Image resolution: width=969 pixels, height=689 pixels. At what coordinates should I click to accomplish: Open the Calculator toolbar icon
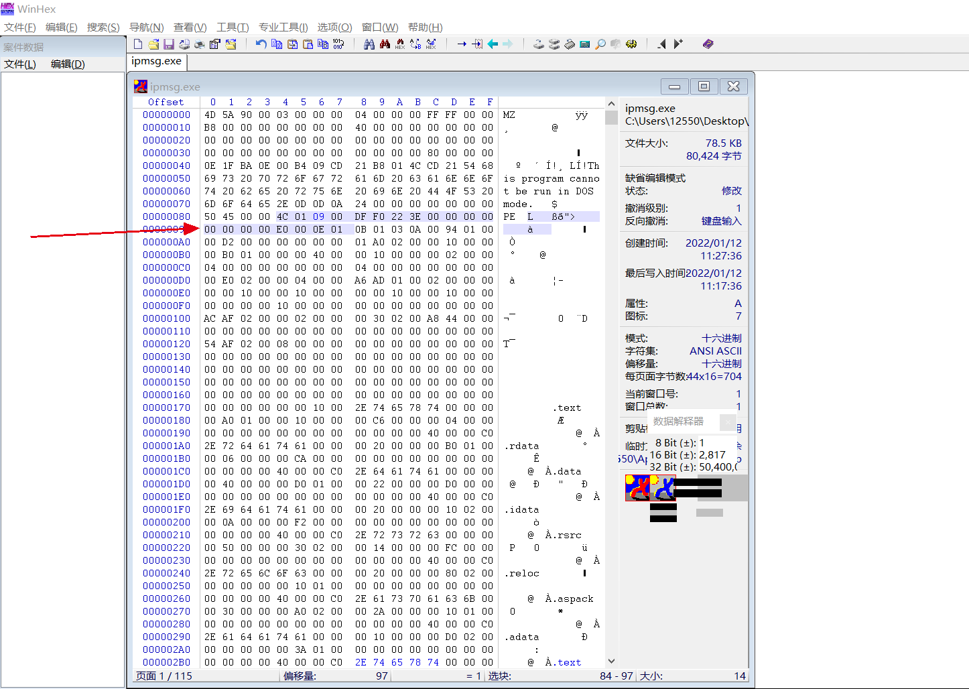(x=585, y=44)
